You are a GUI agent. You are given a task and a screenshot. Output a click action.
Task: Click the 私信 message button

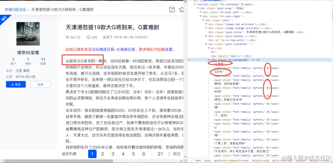click(x=40, y=84)
